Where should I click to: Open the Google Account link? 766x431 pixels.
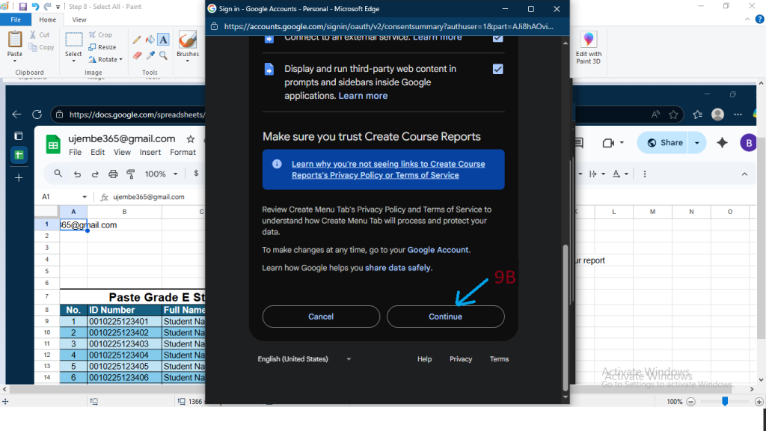tap(438, 250)
